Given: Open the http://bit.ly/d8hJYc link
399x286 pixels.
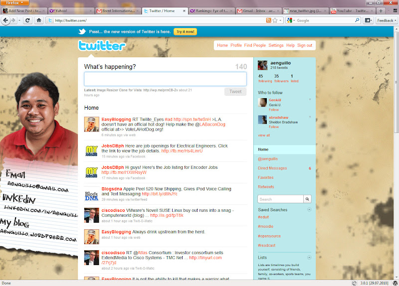Looking at the screenshot, I should click(160, 194).
